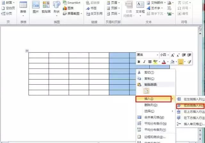The height and width of the screenshot is (143, 205).
Task: Choose Cut (剪切) from context menu
Action: pyautogui.click(x=156, y=72)
